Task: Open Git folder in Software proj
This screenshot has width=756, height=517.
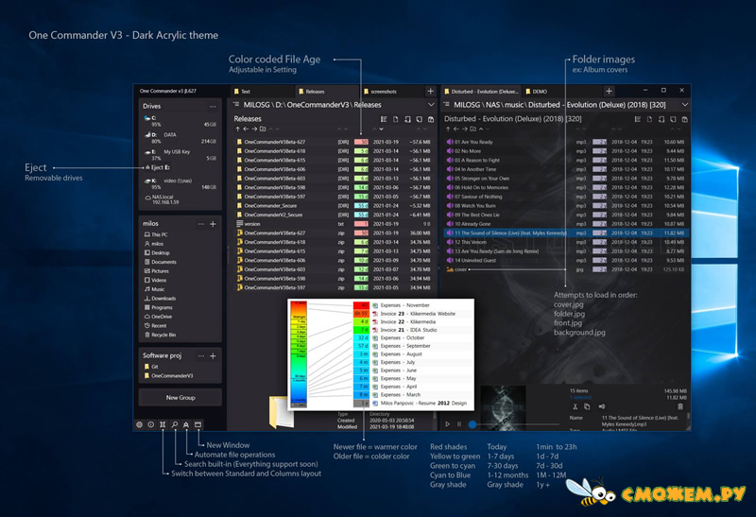Action: [151, 367]
